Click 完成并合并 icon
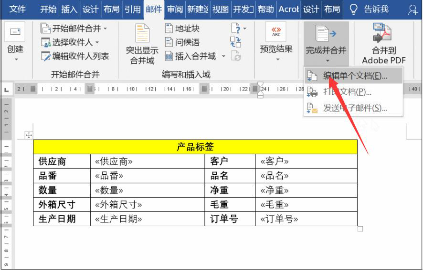Screen dimensions: 423x270 (x=326, y=33)
